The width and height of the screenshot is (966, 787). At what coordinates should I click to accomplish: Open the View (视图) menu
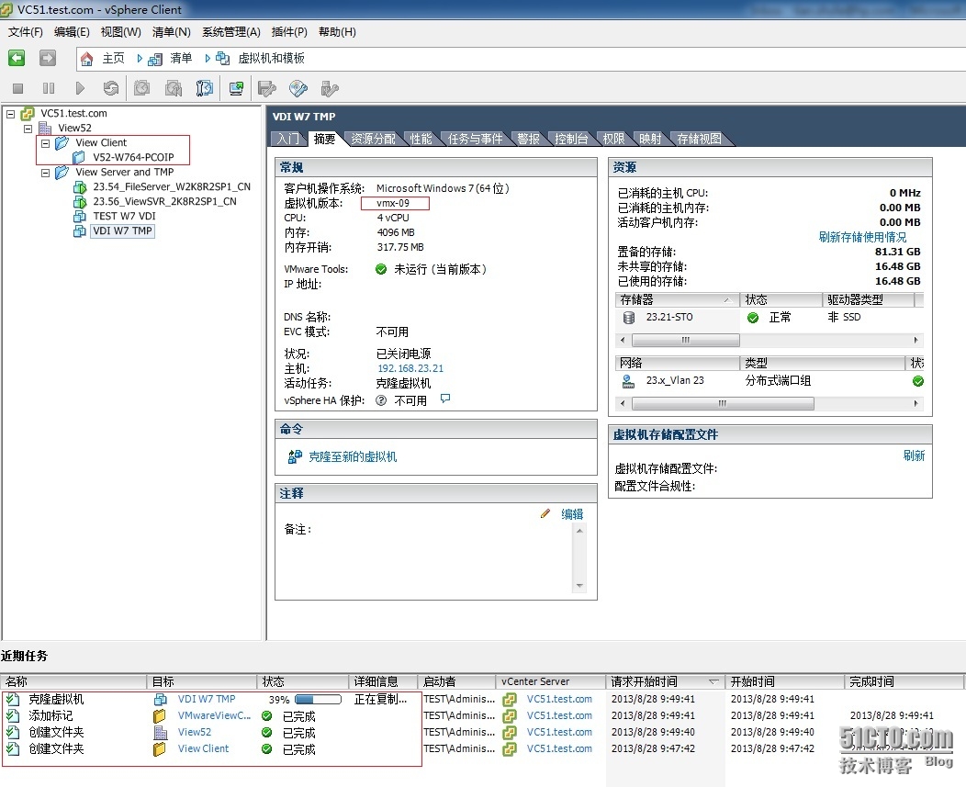coord(121,32)
